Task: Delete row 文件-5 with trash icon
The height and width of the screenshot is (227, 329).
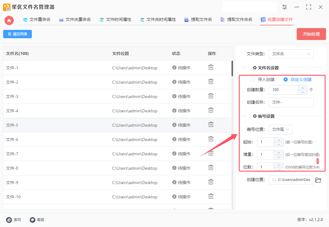Action: click(211, 125)
